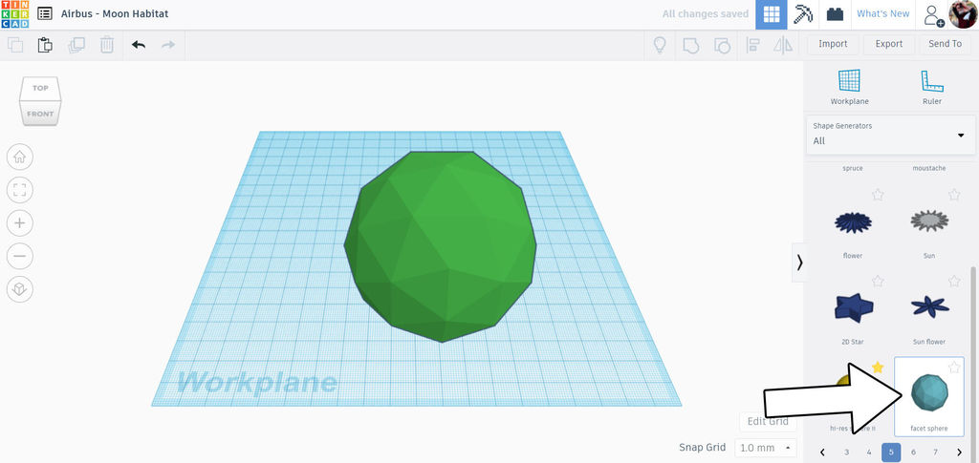Image resolution: width=979 pixels, height=463 pixels.
Task: Delete selection with trash icon
Action: 107,45
